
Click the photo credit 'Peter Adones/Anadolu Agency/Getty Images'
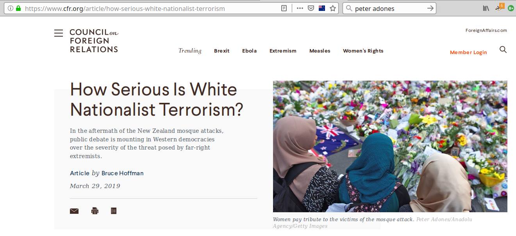372,223
